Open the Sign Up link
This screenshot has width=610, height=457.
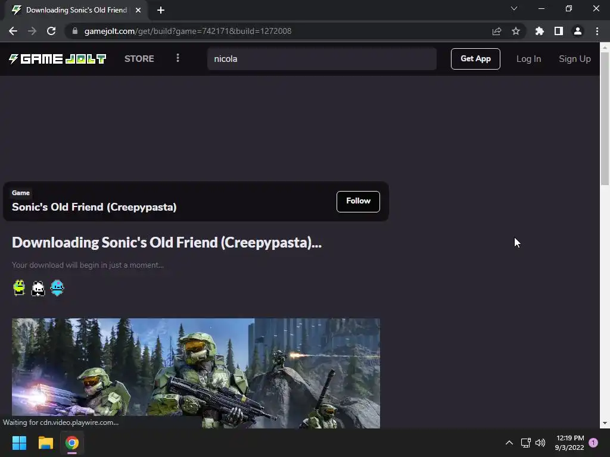point(575,59)
